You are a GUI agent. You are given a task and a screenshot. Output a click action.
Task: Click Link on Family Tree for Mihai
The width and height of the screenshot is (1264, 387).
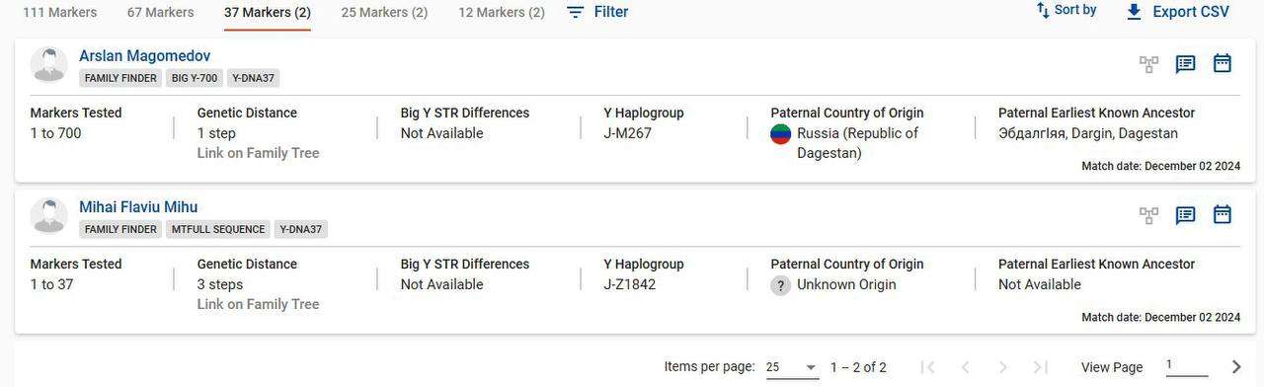click(258, 304)
